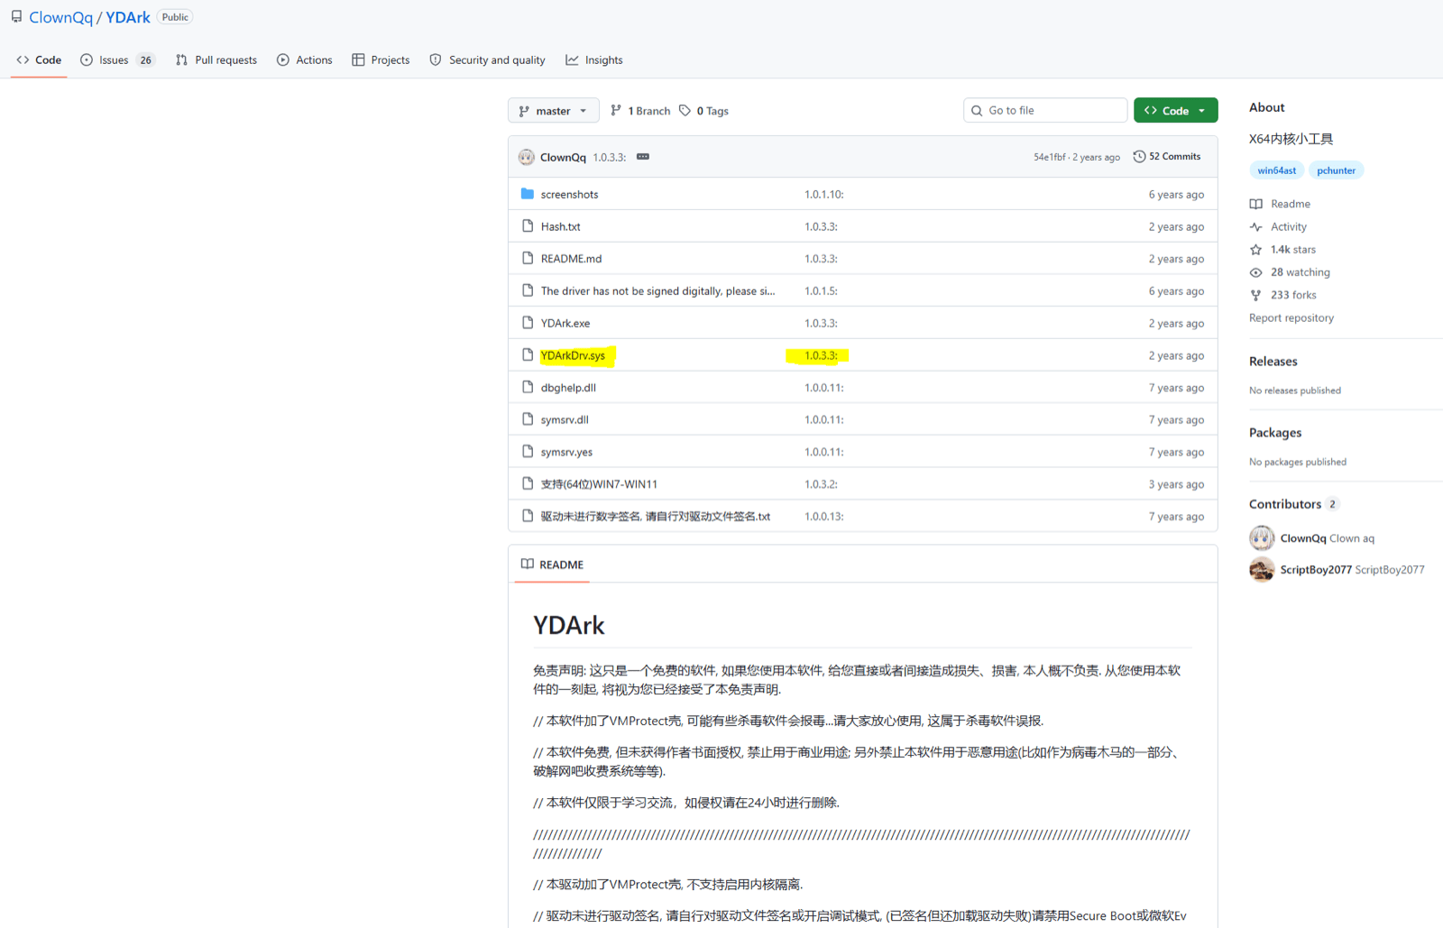
Task: Click ScriptBoy2077 avatar in Contributors
Action: (1262, 570)
